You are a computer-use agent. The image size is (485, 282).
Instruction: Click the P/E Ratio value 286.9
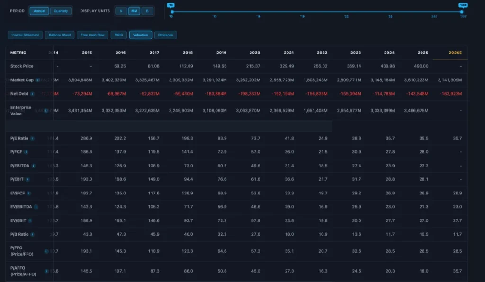click(x=86, y=138)
